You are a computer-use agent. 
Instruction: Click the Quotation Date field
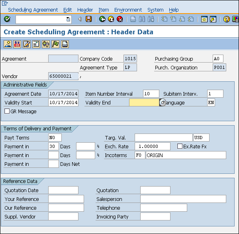63,190
